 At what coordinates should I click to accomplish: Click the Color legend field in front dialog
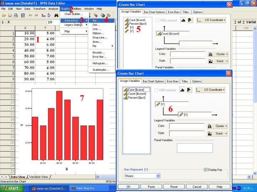(187, 126)
